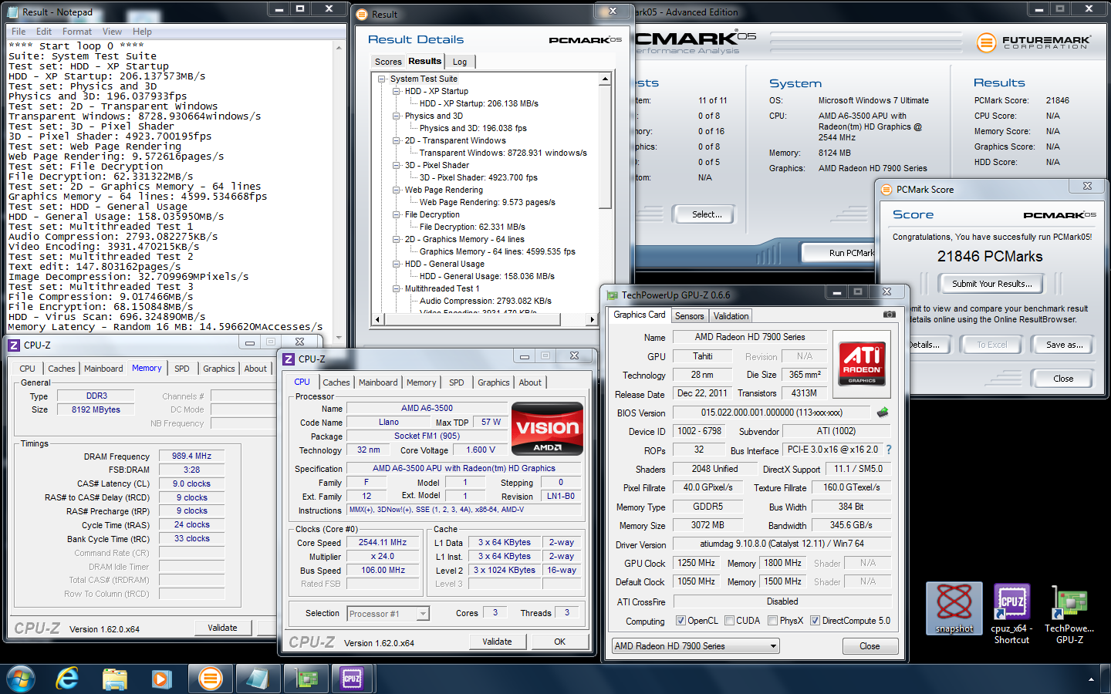
Task: Click the Result tree horizontal scrollbar right arrow
Action: tap(592, 319)
